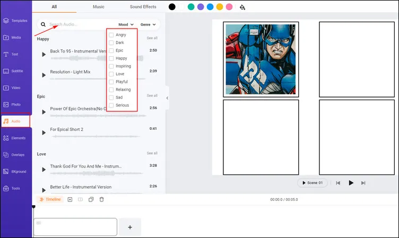Open the Elements panel
Screen dimensions: 399x238
click(14, 138)
